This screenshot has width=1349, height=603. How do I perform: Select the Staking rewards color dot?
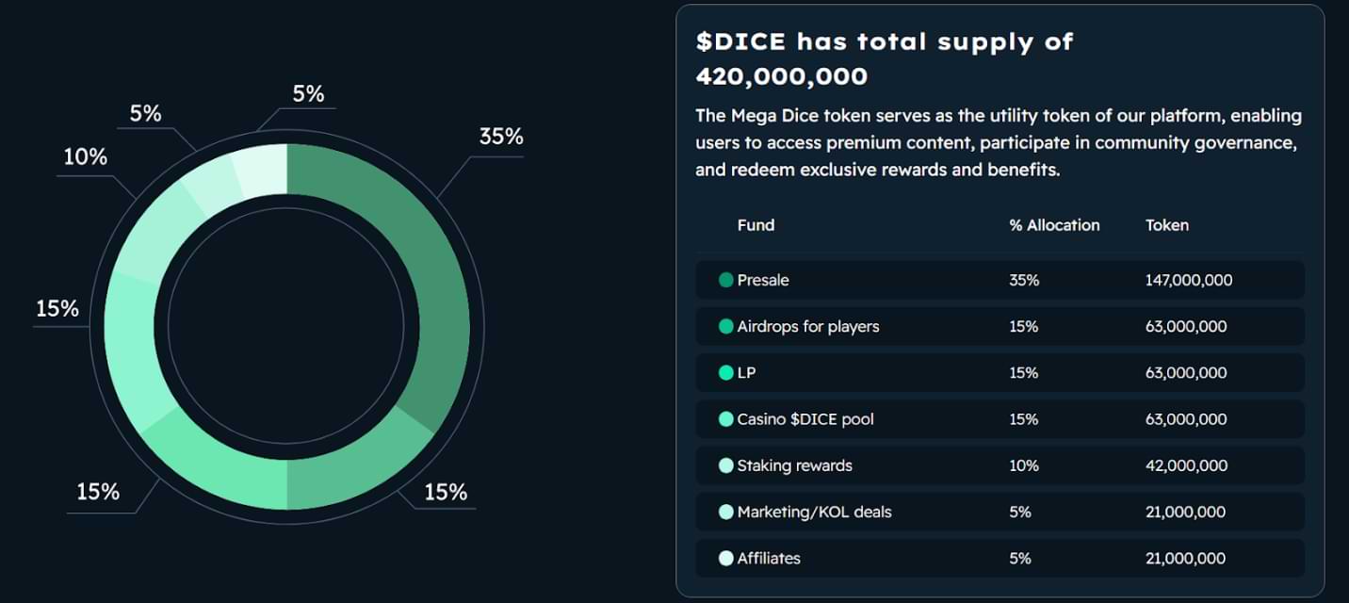[725, 465]
